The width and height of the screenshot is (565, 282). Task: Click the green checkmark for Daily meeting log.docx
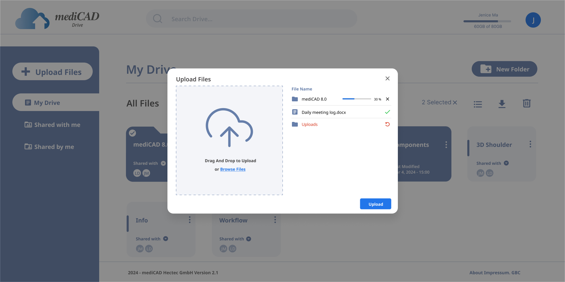(388, 112)
